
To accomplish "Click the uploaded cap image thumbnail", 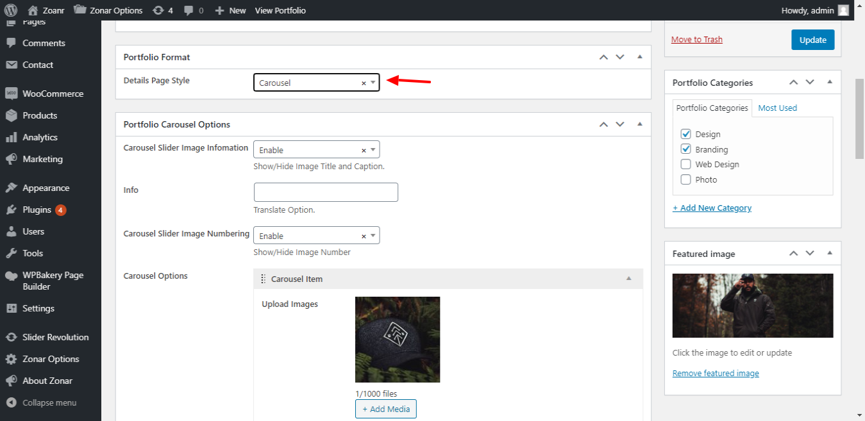I will (398, 340).
